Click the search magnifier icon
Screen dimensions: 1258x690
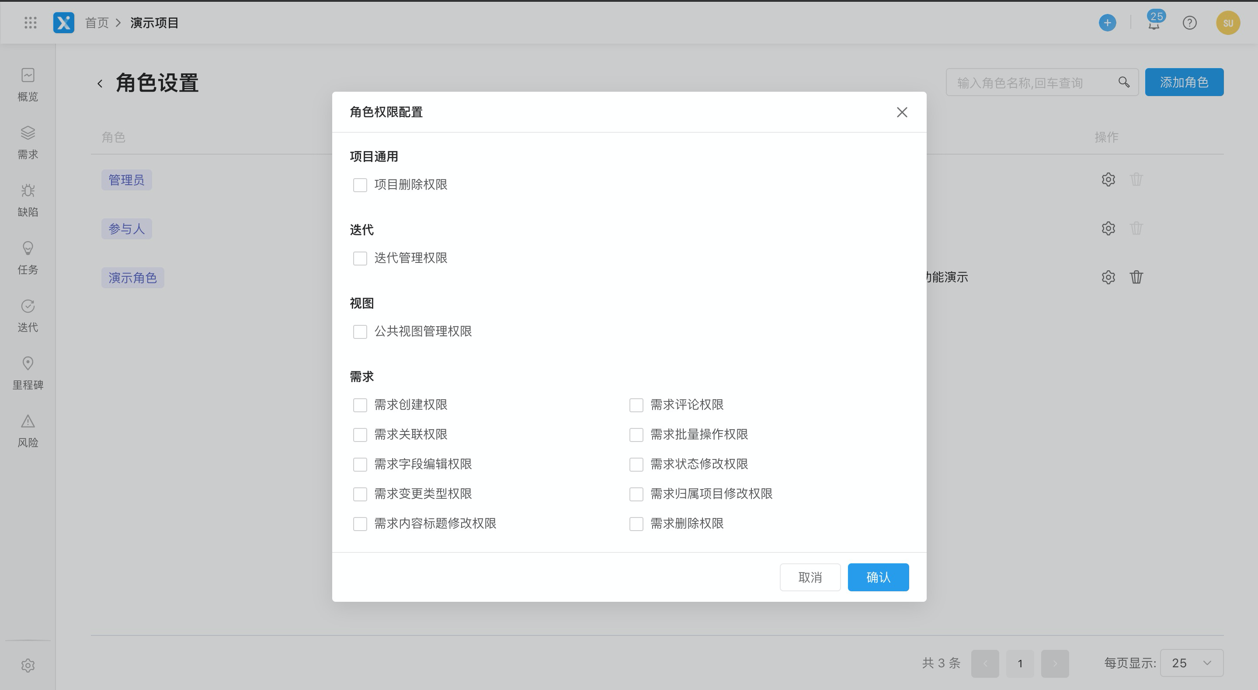1124,82
